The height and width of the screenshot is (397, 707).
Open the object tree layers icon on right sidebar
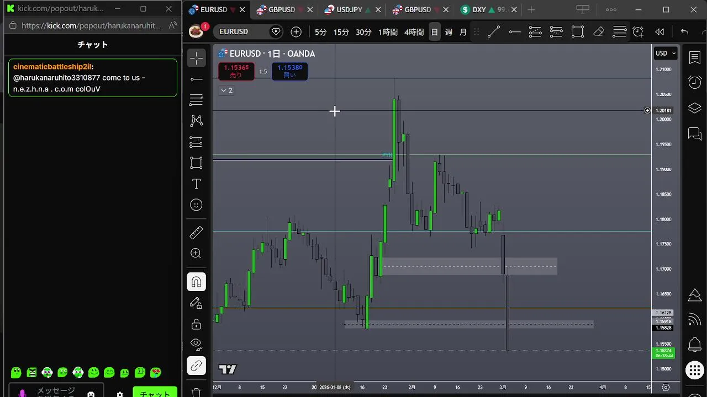(695, 108)
